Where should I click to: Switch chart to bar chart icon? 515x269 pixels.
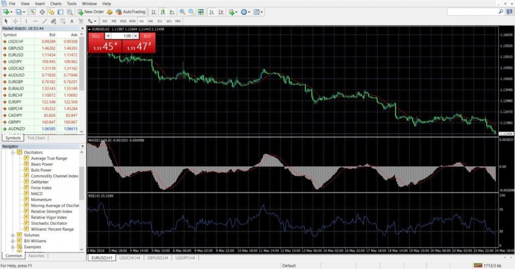click(x=154, y=12)
